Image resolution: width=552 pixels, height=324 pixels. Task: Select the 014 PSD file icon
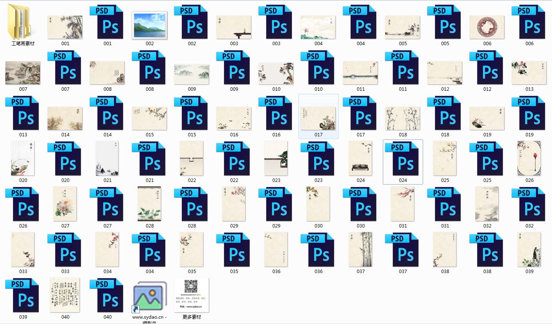tap(107, 113)
